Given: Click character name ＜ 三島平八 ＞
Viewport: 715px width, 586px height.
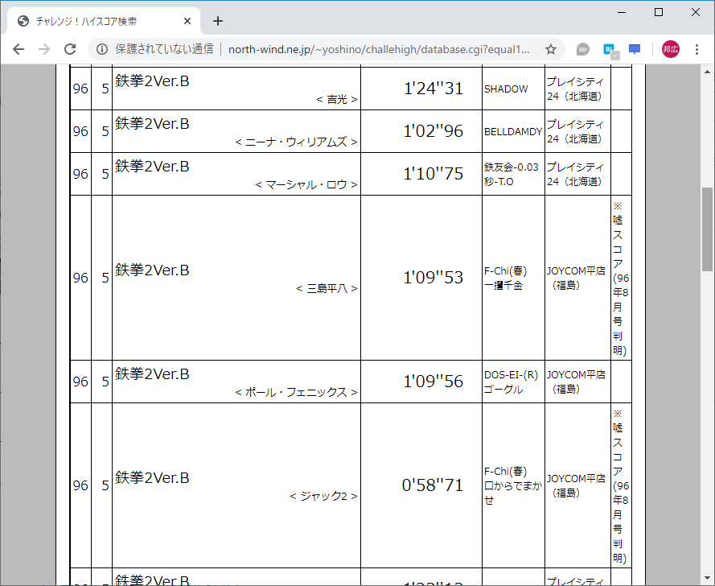Looking at the screenshot, I should coord(327,289).
